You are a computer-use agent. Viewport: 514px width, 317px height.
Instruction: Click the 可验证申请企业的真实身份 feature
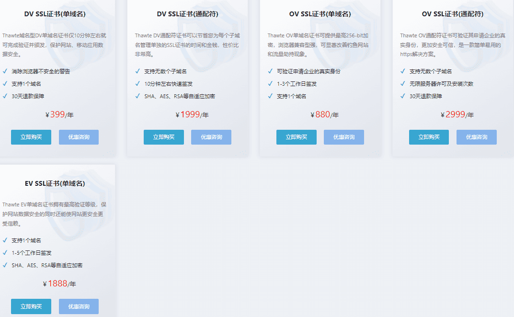pos(308,71)
